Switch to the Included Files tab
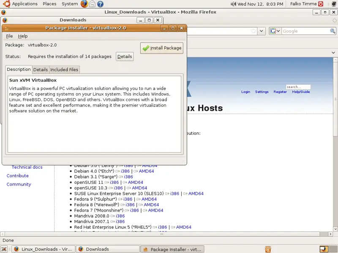Image resolution: width=338 pixels, height=253 pixels. 64,70
